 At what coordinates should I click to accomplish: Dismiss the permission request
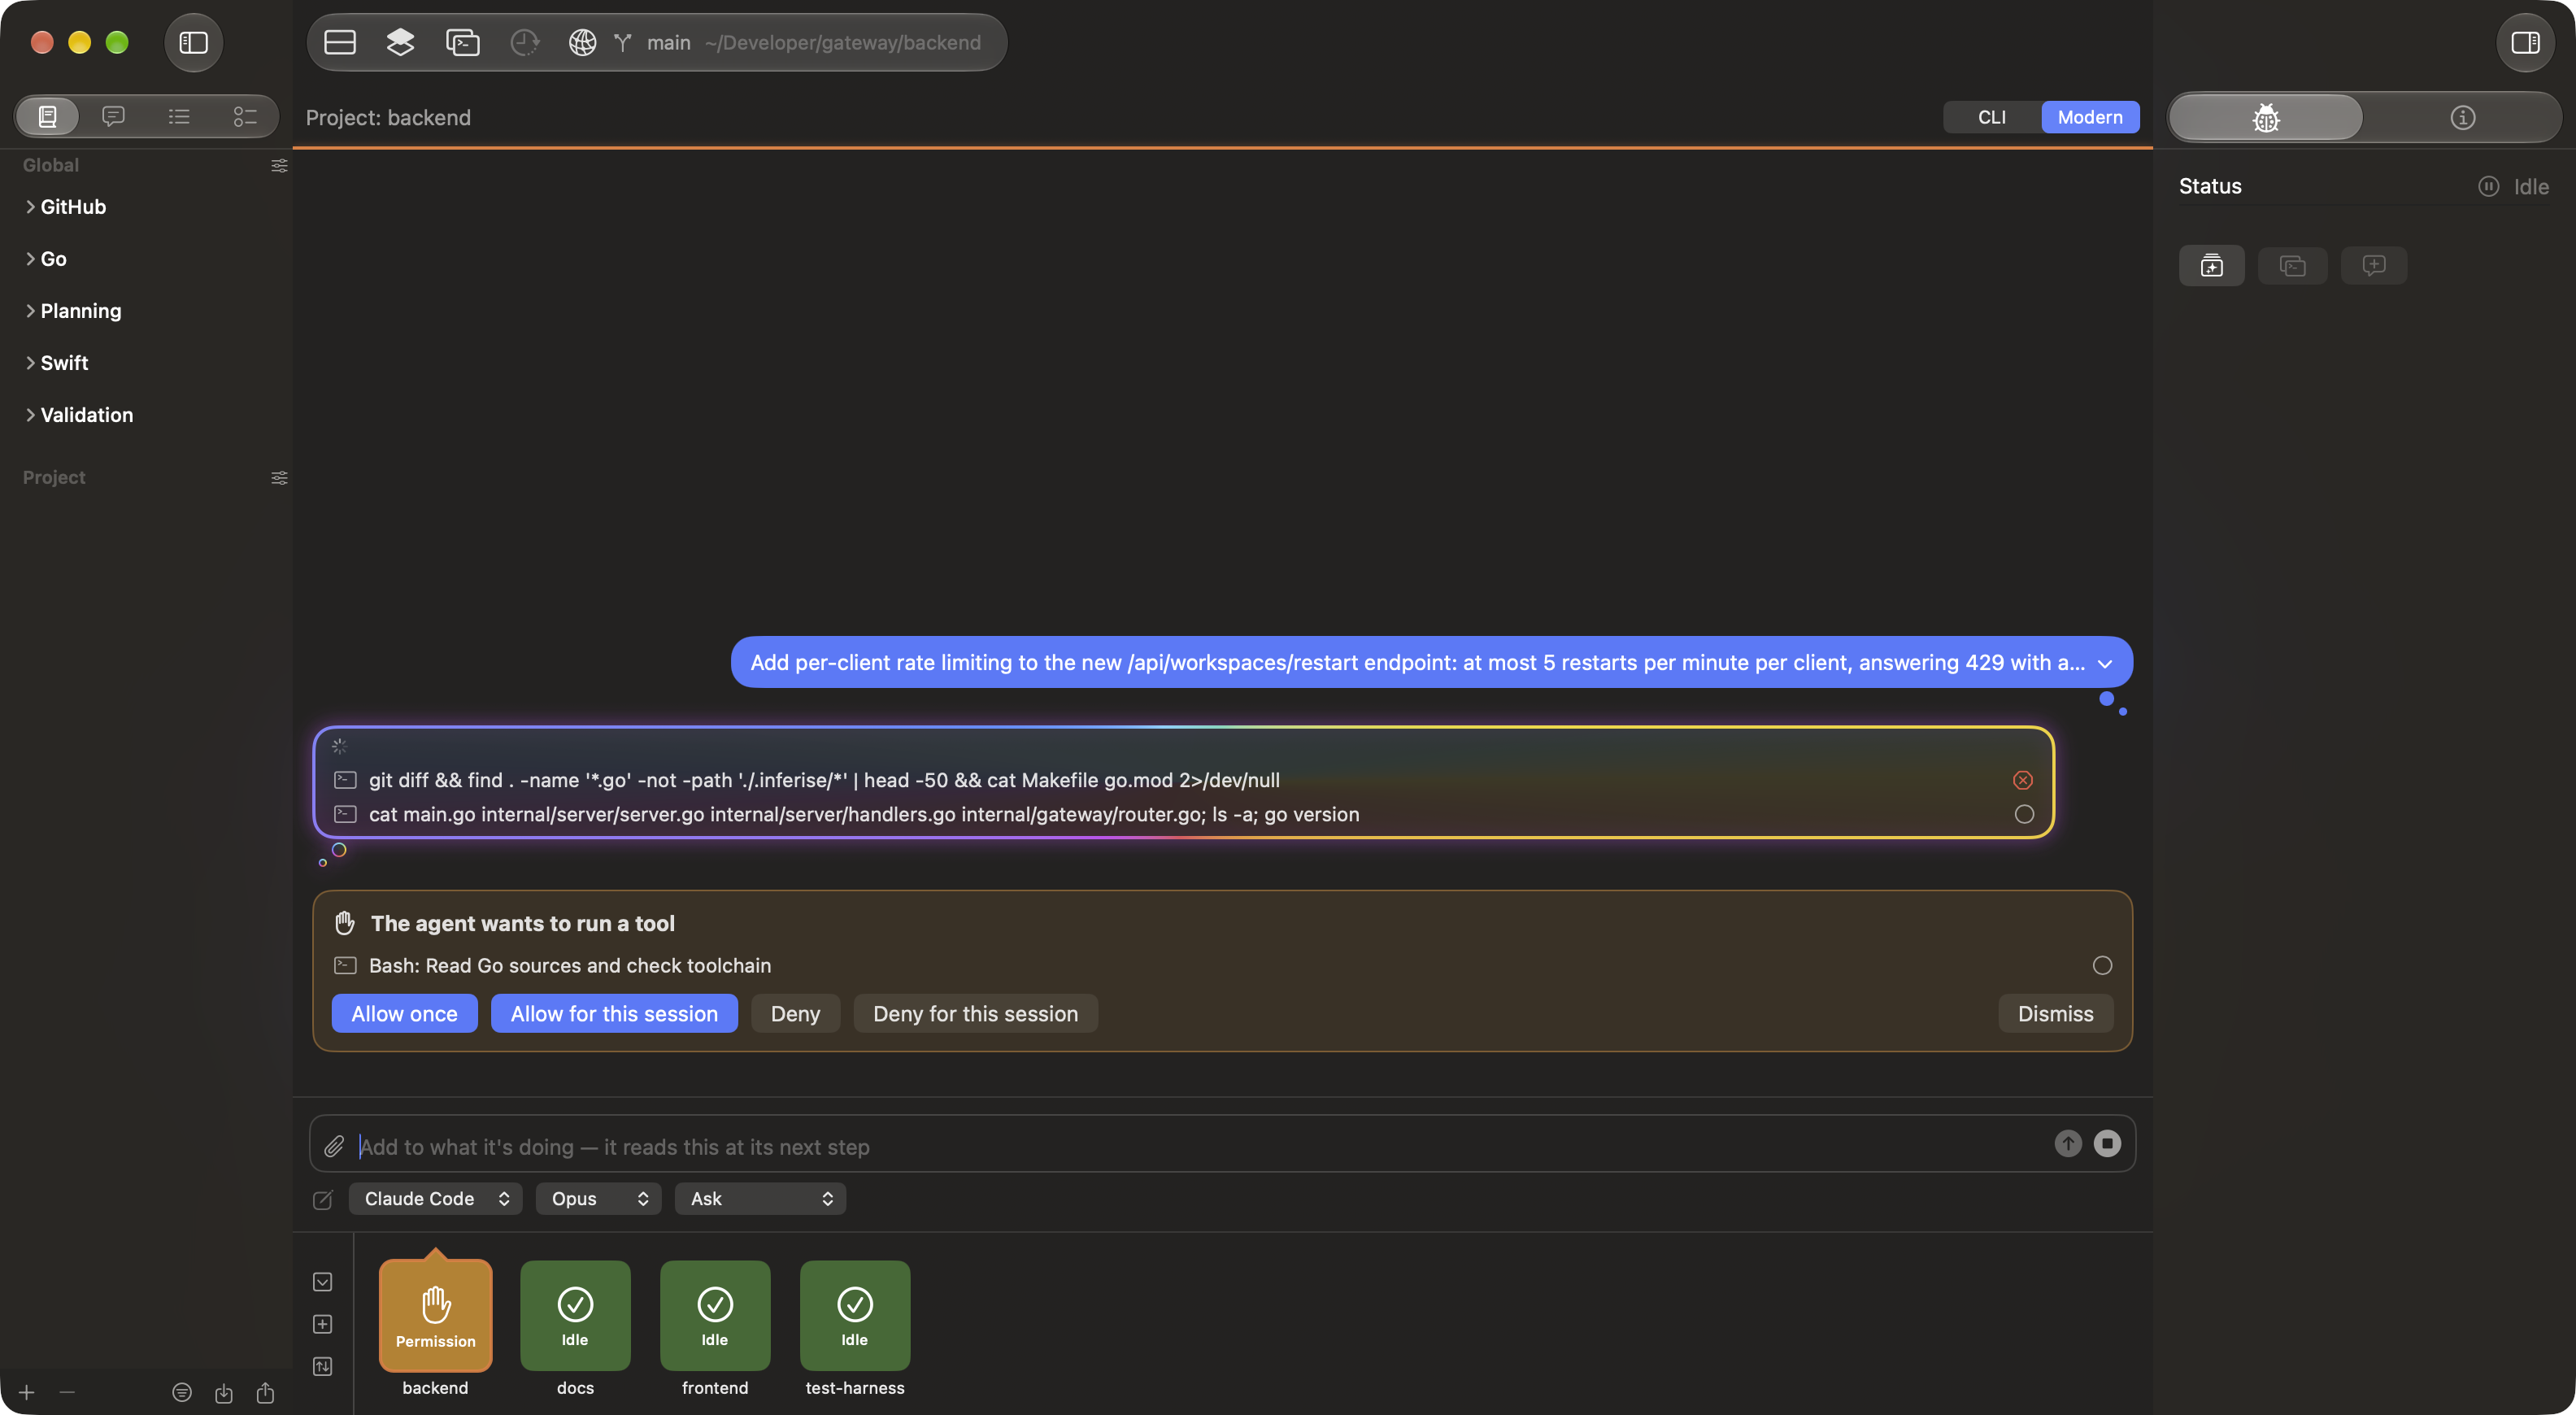(x=2055, y=1014)
